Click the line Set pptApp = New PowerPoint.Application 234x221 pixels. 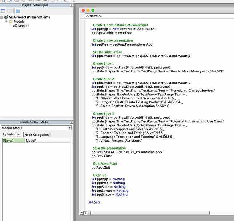[123, 29]
